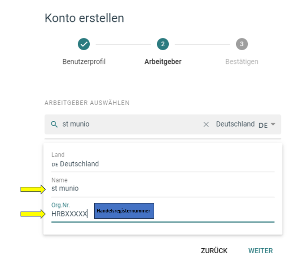Click the completed step checkmark circle
Viewport: 301px width, 267px height.
[84, 44]
